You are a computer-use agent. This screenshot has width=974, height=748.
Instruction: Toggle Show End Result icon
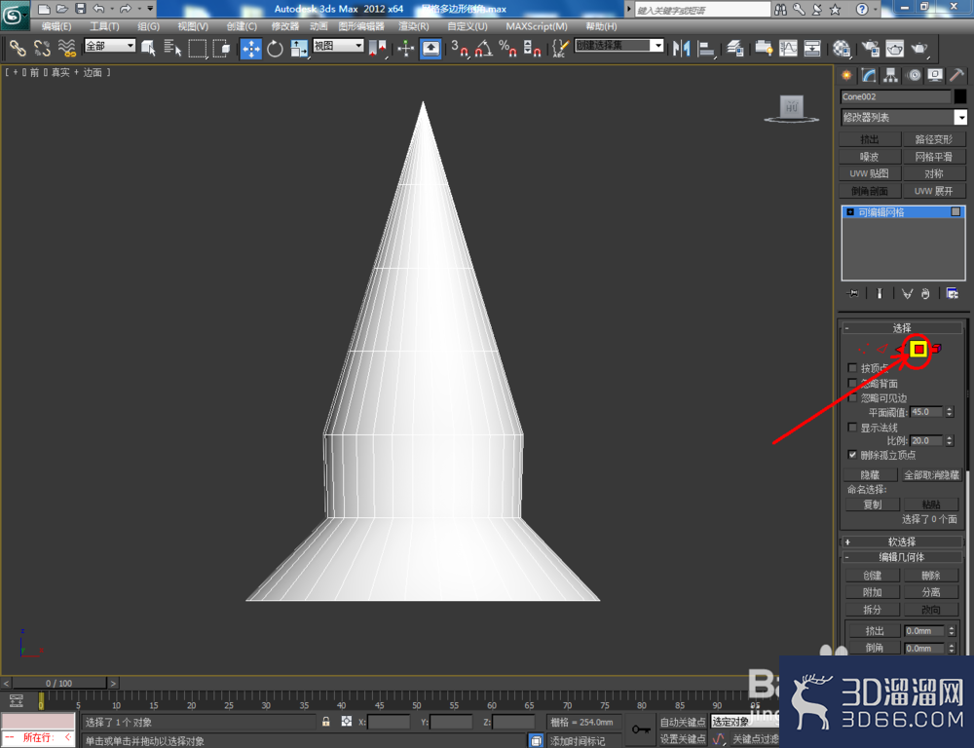(879, 293)
